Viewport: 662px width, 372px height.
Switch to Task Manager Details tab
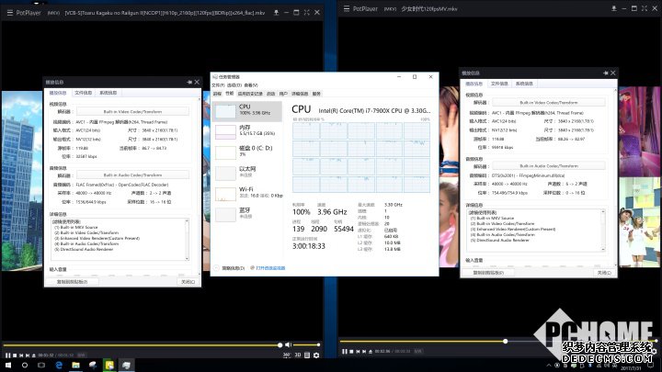300,94
